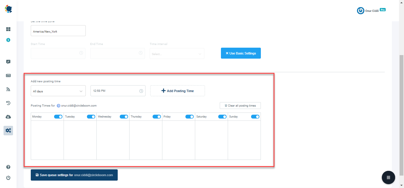Viewport: 404px width, 188px height.
Task: Select the create post pencil icon
Action: [x=8, y=62]
